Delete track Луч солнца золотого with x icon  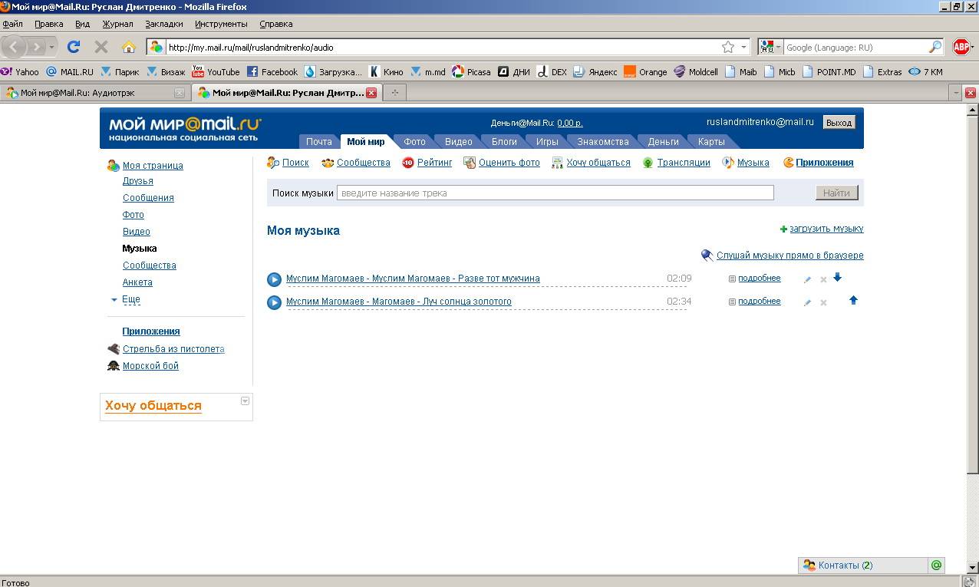[x=823, y=302]
